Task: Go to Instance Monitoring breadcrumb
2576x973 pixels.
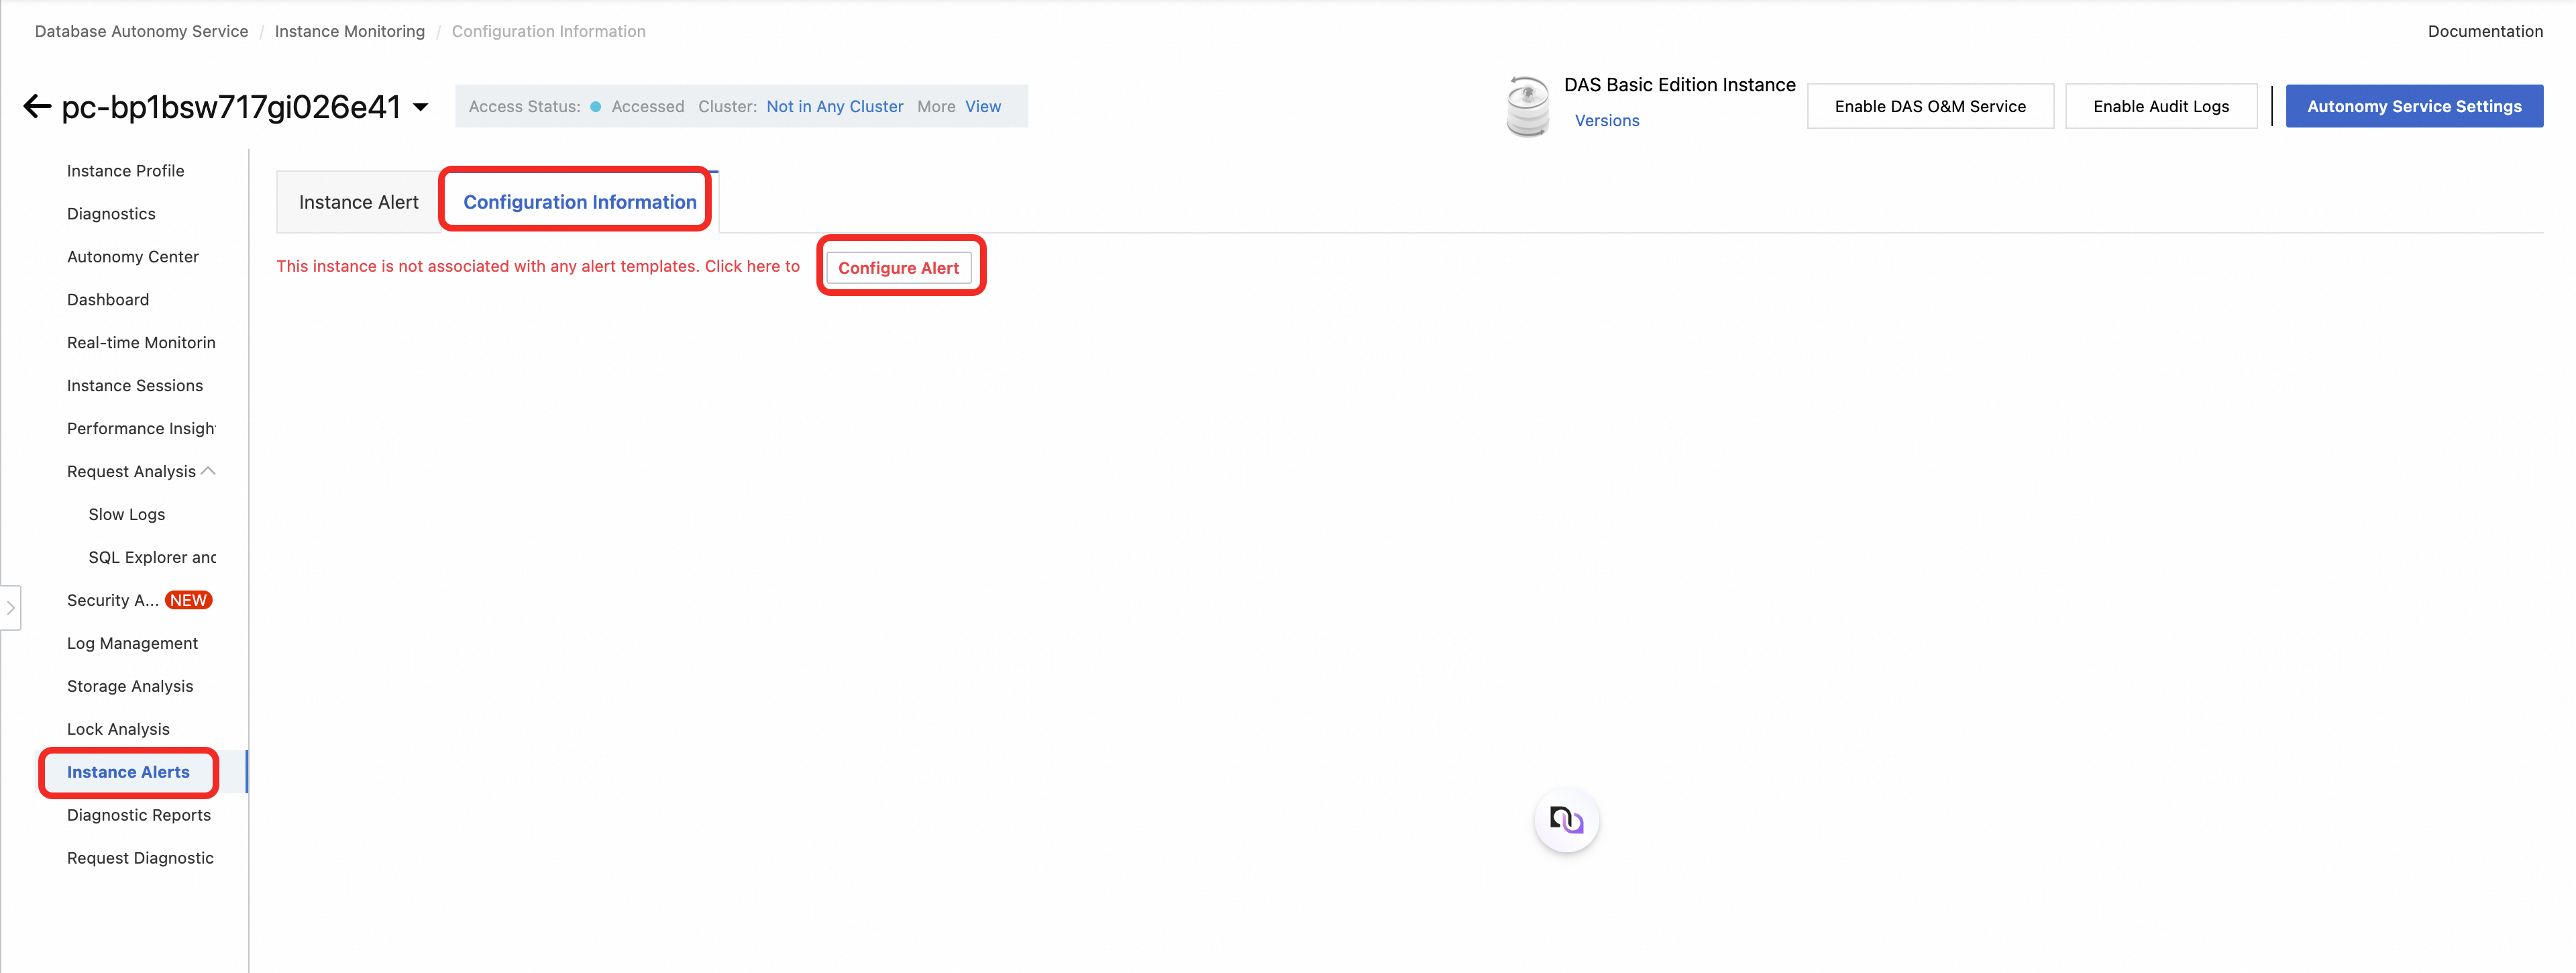Action: (350, 31)
